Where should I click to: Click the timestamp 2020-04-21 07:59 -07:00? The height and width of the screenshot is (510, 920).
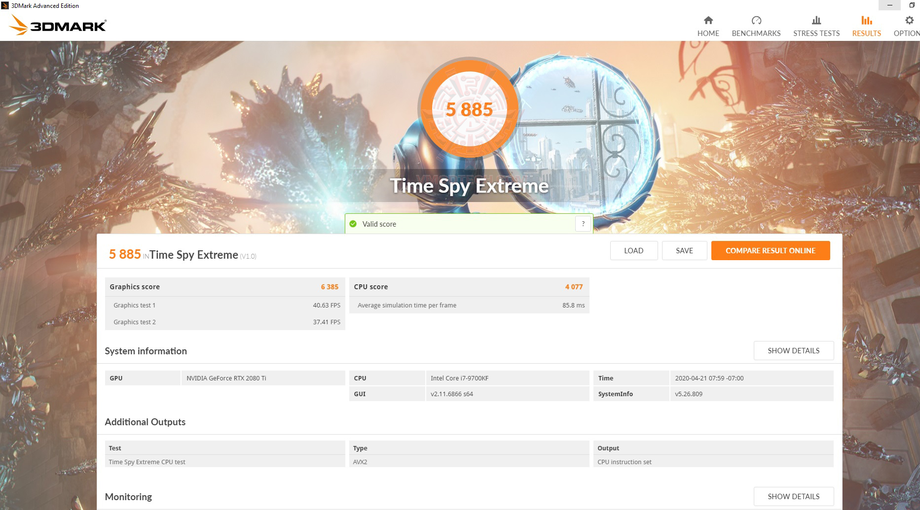(x=709, y=378)
